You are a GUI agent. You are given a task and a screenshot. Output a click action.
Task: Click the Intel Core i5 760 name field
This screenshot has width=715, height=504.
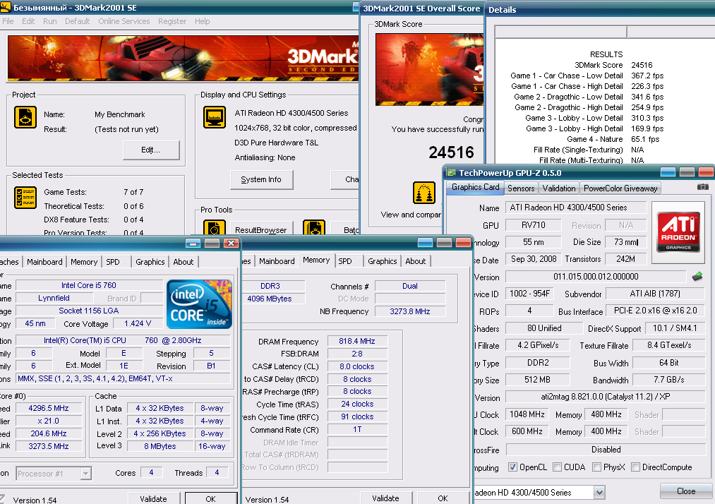(x=89, y=285)
